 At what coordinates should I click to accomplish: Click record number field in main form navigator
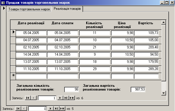click(x=37, y=109)
